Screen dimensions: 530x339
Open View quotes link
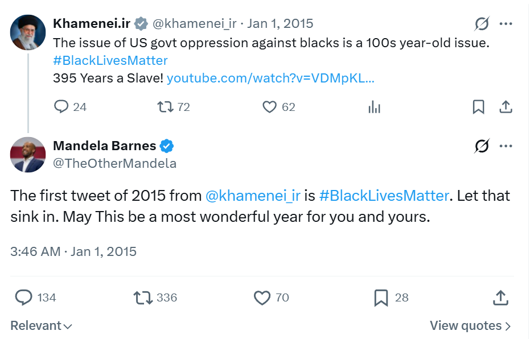click(x=470, y=326)
